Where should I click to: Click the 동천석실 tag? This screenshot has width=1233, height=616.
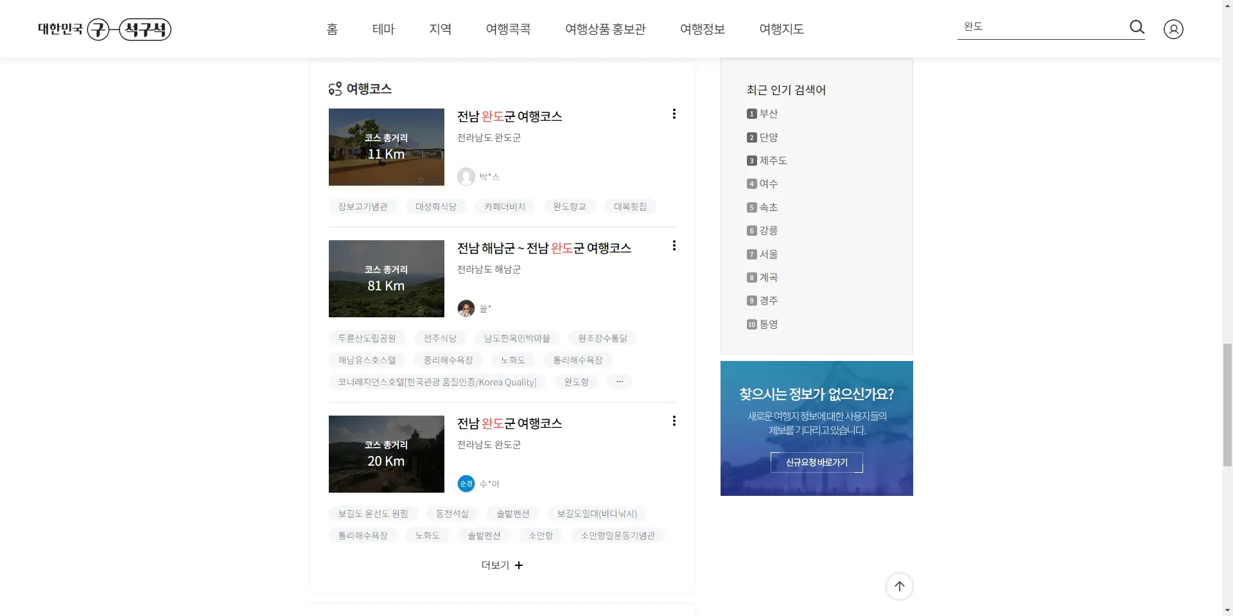[x=452, y=513]
